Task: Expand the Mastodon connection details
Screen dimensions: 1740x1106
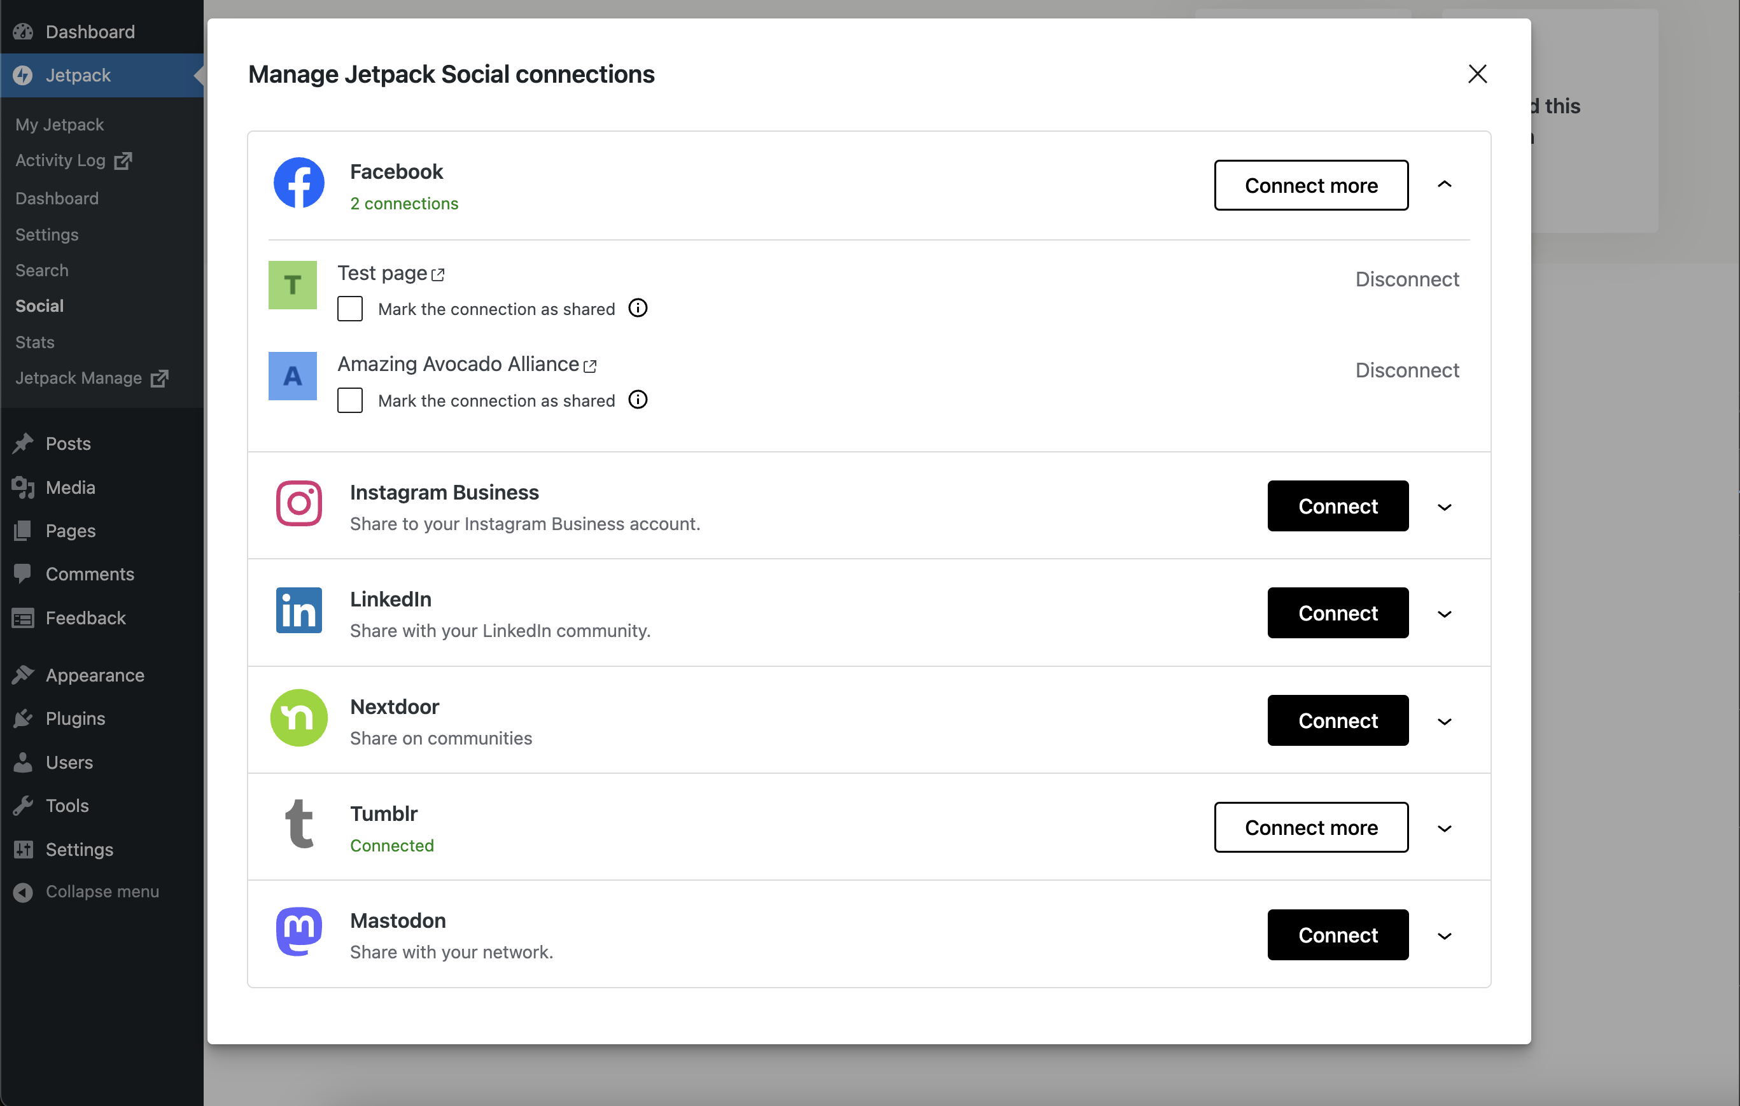Action: tap(1445, 934)
